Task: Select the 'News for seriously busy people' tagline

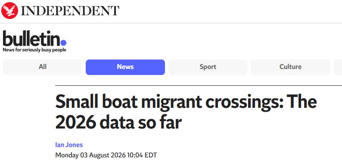Action: (34, 50)
